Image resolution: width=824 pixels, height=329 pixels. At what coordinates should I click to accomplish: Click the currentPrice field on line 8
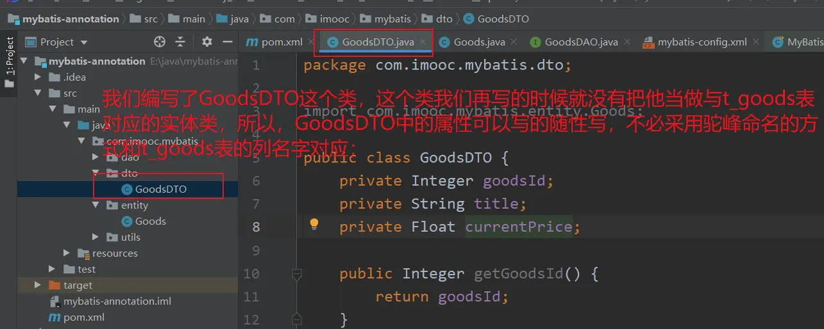click(x=519, y=227)
